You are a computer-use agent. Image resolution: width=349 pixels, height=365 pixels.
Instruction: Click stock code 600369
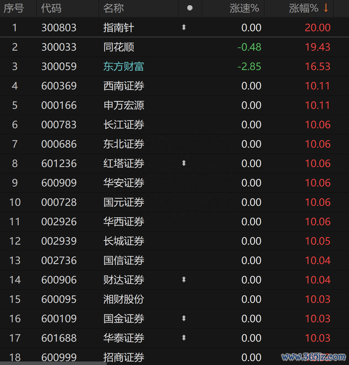tap(59, 86)
